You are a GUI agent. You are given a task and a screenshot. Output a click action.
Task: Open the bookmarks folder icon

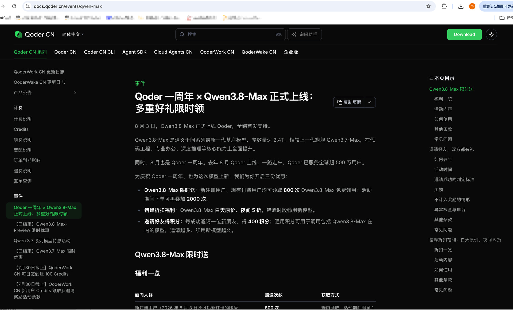(x=502, y=18)
